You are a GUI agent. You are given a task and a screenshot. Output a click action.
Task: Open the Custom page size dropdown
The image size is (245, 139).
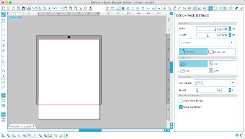(207, 42)
